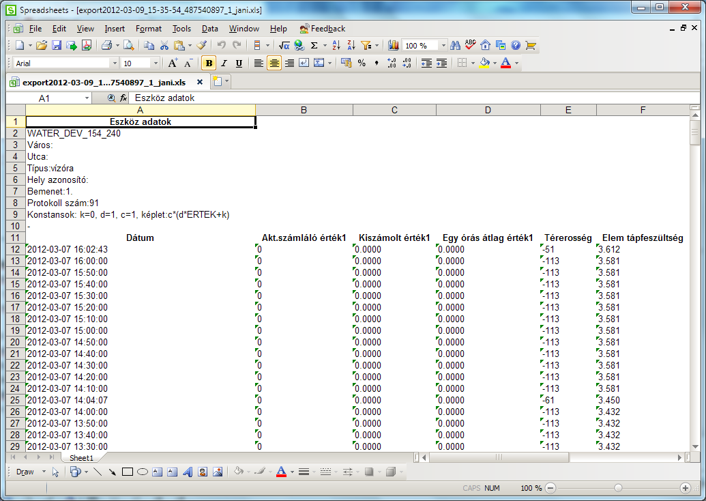The image size is (706, 501).
Task: Toggle italic formatting
Action: (224, 63)
